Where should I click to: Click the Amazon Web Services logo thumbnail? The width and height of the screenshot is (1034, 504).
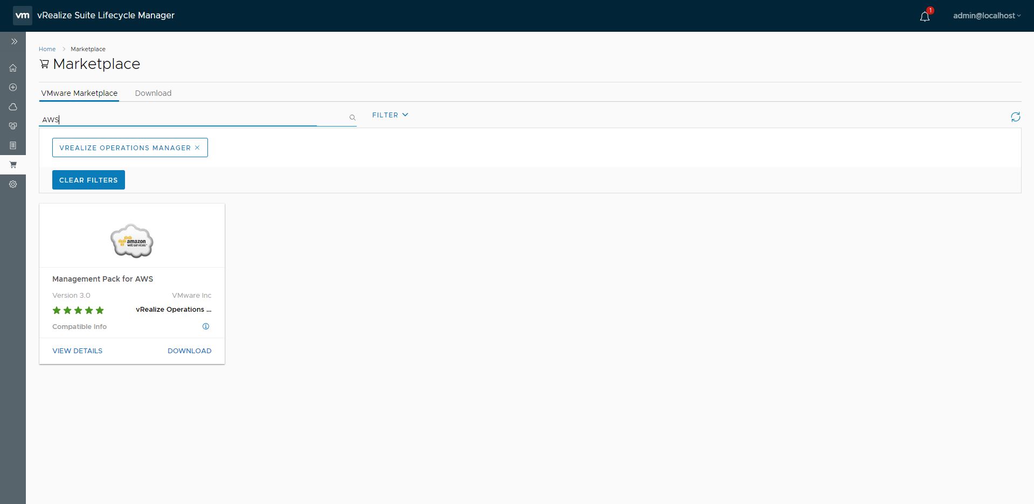(132, 241)
